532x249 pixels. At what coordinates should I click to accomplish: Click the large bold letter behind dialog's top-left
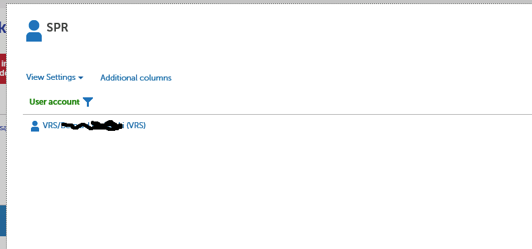[x=3, y=28]
